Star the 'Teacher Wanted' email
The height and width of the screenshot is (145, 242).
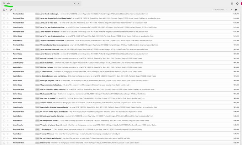point(7,103)
